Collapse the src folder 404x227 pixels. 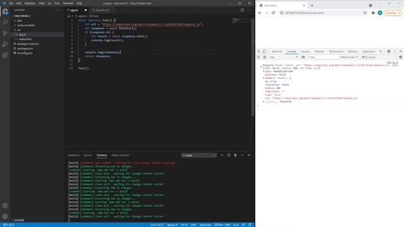(19, 30)
